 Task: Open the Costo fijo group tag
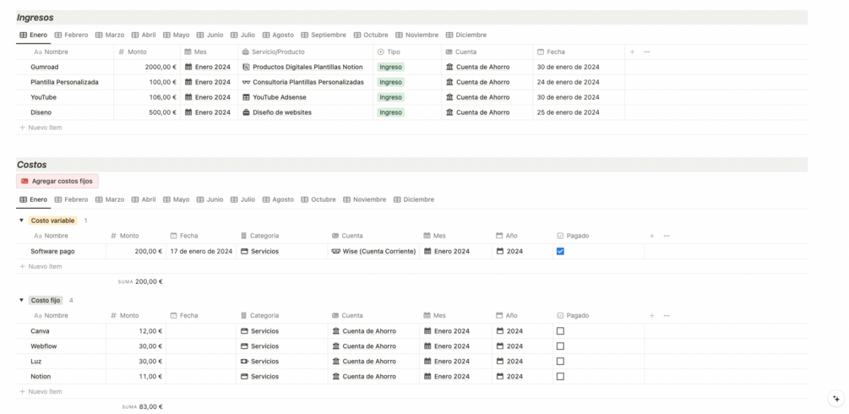[x=46, y=300]
